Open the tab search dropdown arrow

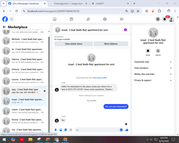coord(4,4)
